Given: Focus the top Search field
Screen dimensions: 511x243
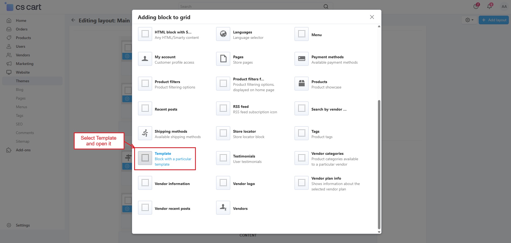Looking at the screenshot, I should coord(251,6).
